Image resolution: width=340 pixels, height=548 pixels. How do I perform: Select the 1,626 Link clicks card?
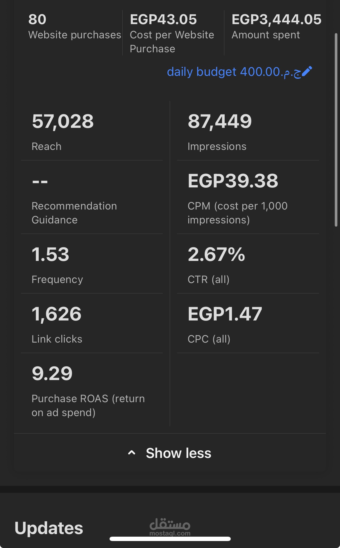coord(92,323)
